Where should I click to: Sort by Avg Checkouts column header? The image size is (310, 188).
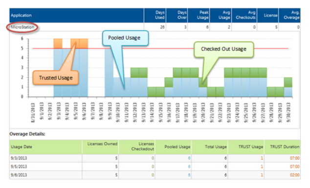tap(245, 15)
